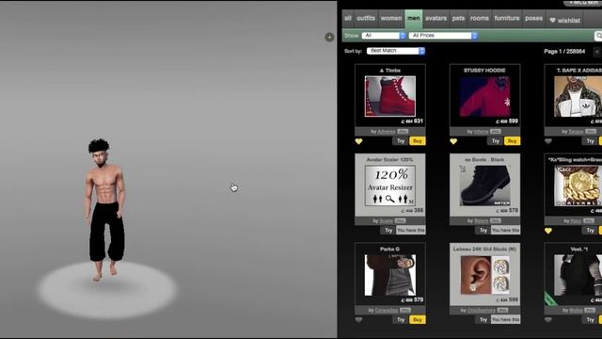The width and height of the screenshot is (602, 339).
Task: Buy the Timbs boots item
Action: pyautogui.click(x=418, y=141)
